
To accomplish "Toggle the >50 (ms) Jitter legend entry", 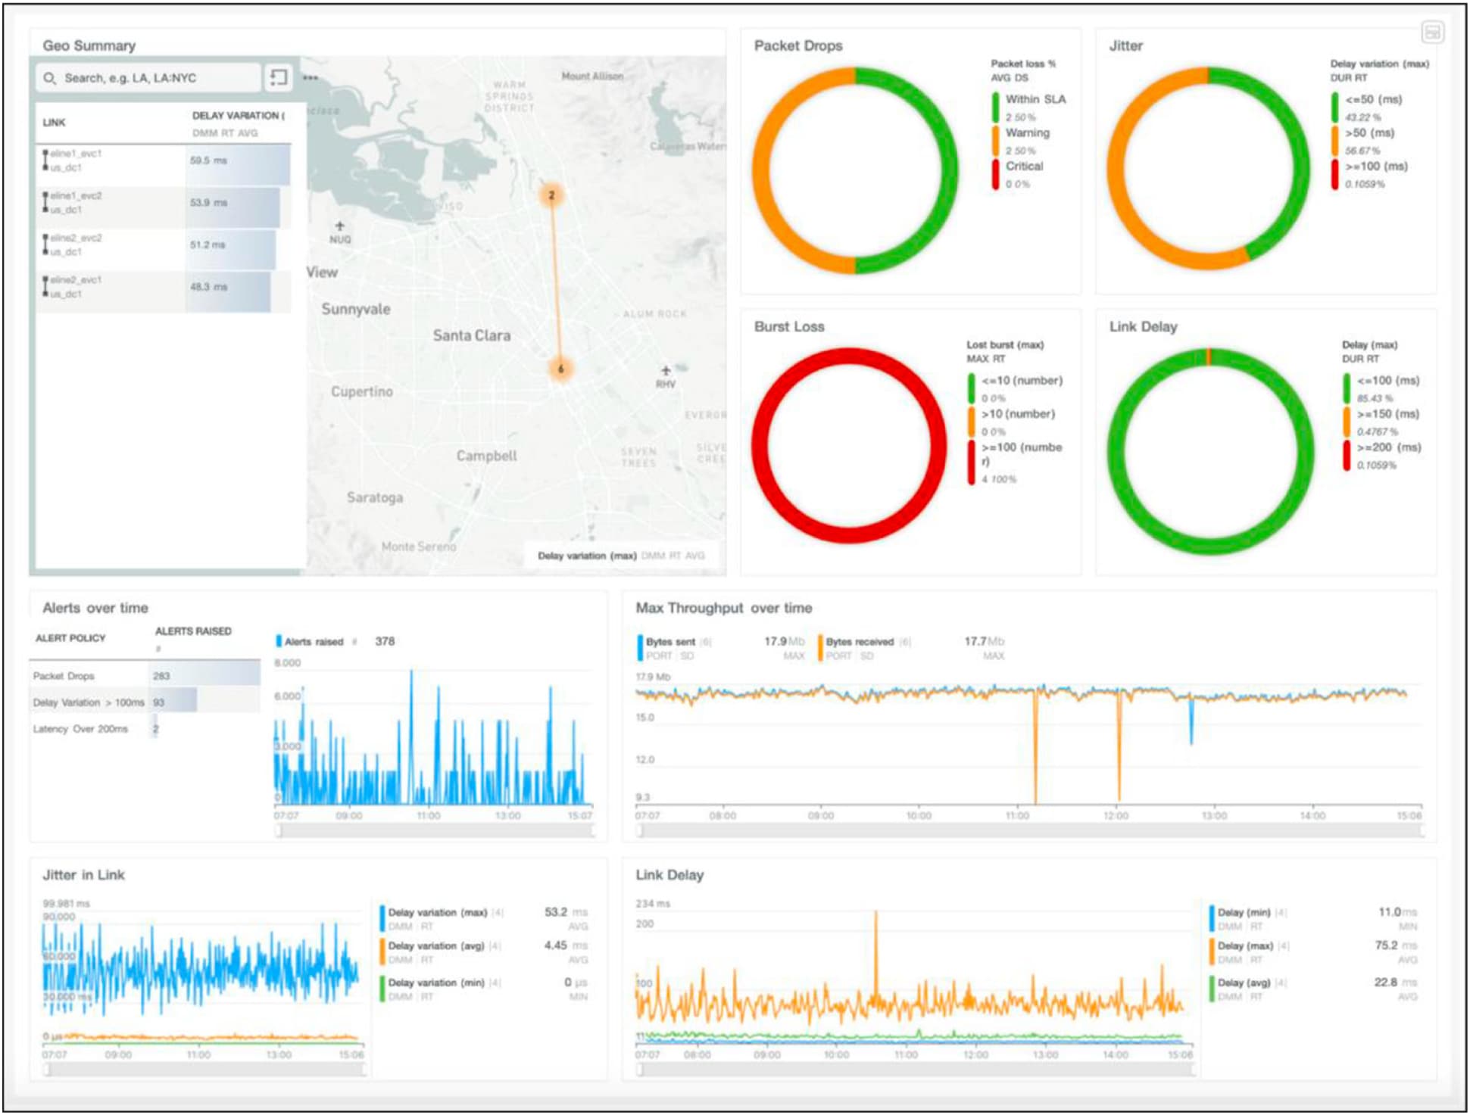I will (x=1369, y=133).
